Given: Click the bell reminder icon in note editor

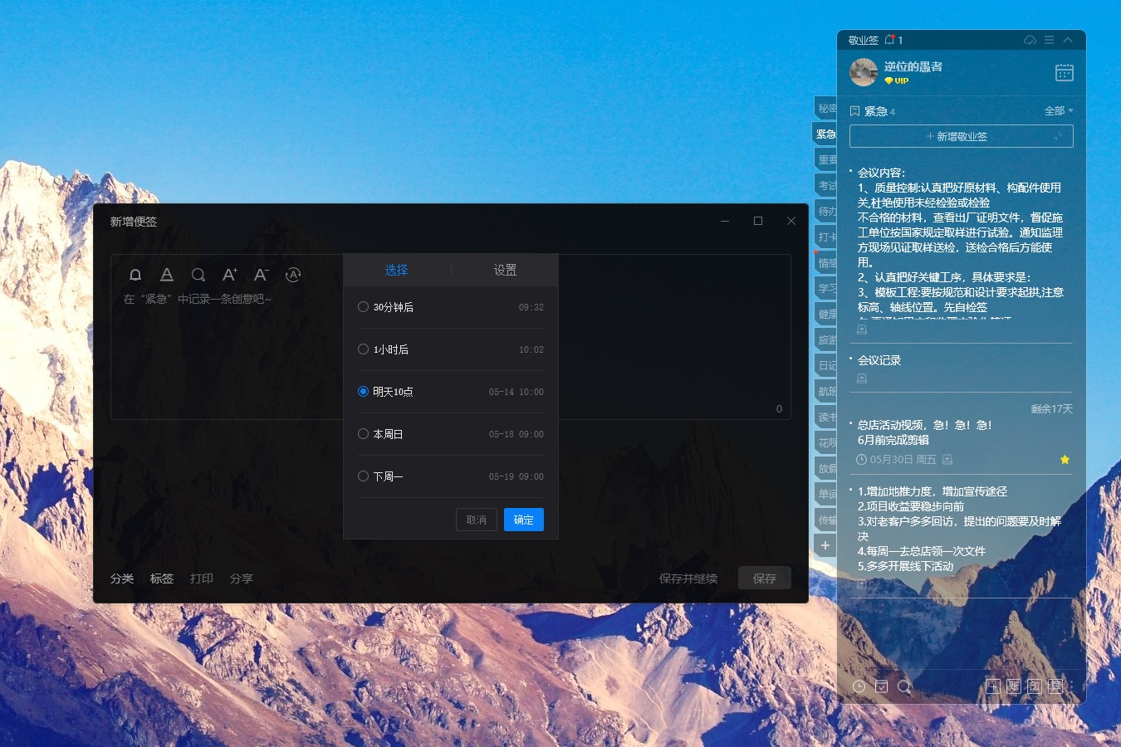Looking at the screenshot, I should [x=135, y=275].
